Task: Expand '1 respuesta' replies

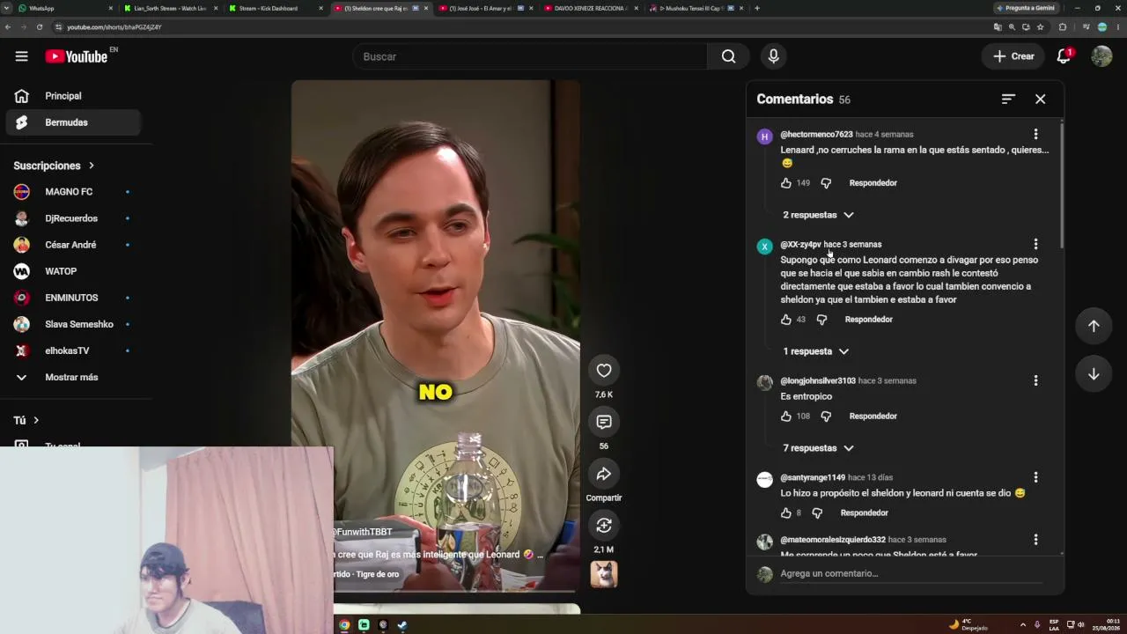Action: pos(815,351)
